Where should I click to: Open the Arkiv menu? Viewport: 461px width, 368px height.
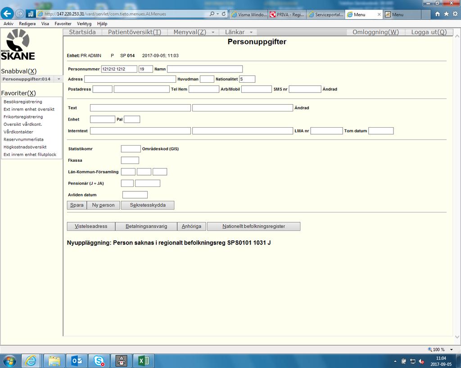[9, 23]
